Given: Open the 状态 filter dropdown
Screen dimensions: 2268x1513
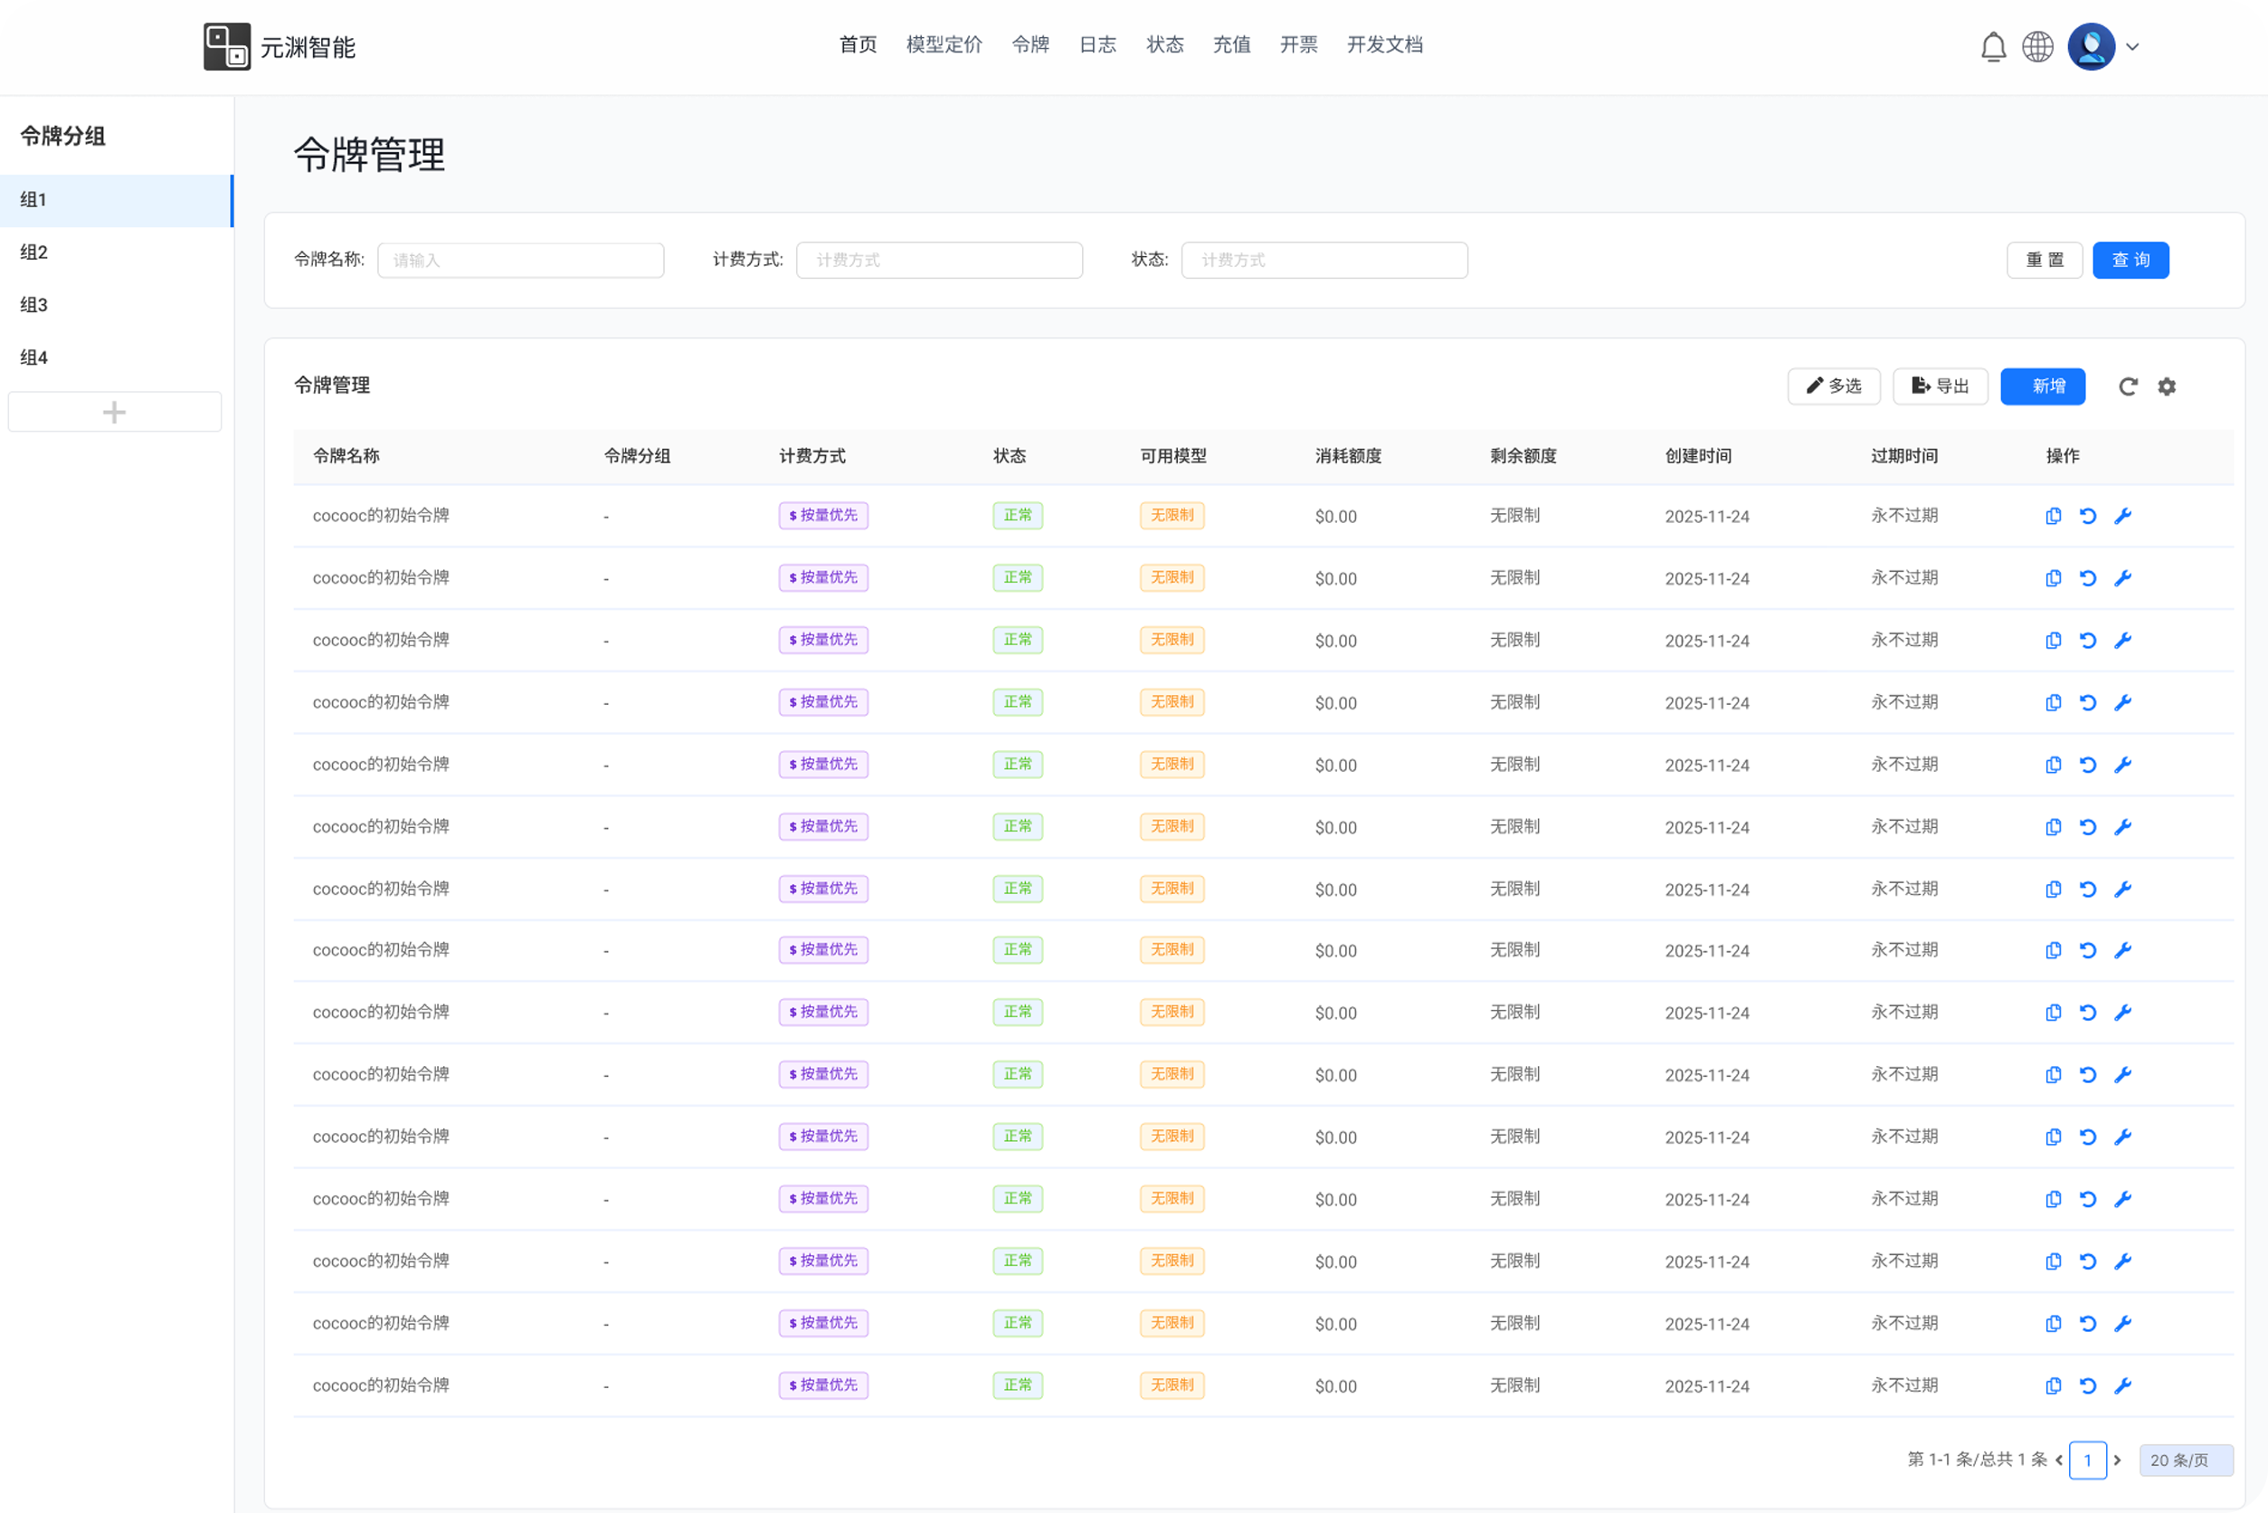Looking at the screenshot, I should [1324, 261].
